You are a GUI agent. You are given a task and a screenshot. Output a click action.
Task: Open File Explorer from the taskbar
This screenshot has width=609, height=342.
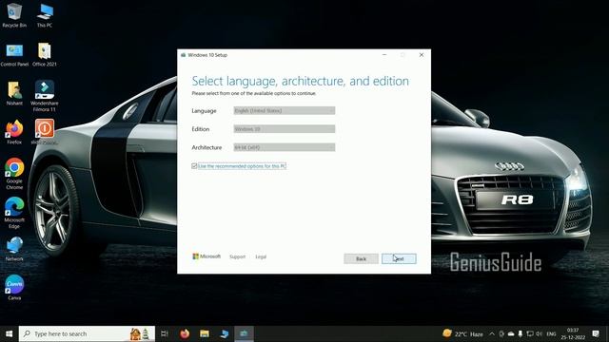205,333
